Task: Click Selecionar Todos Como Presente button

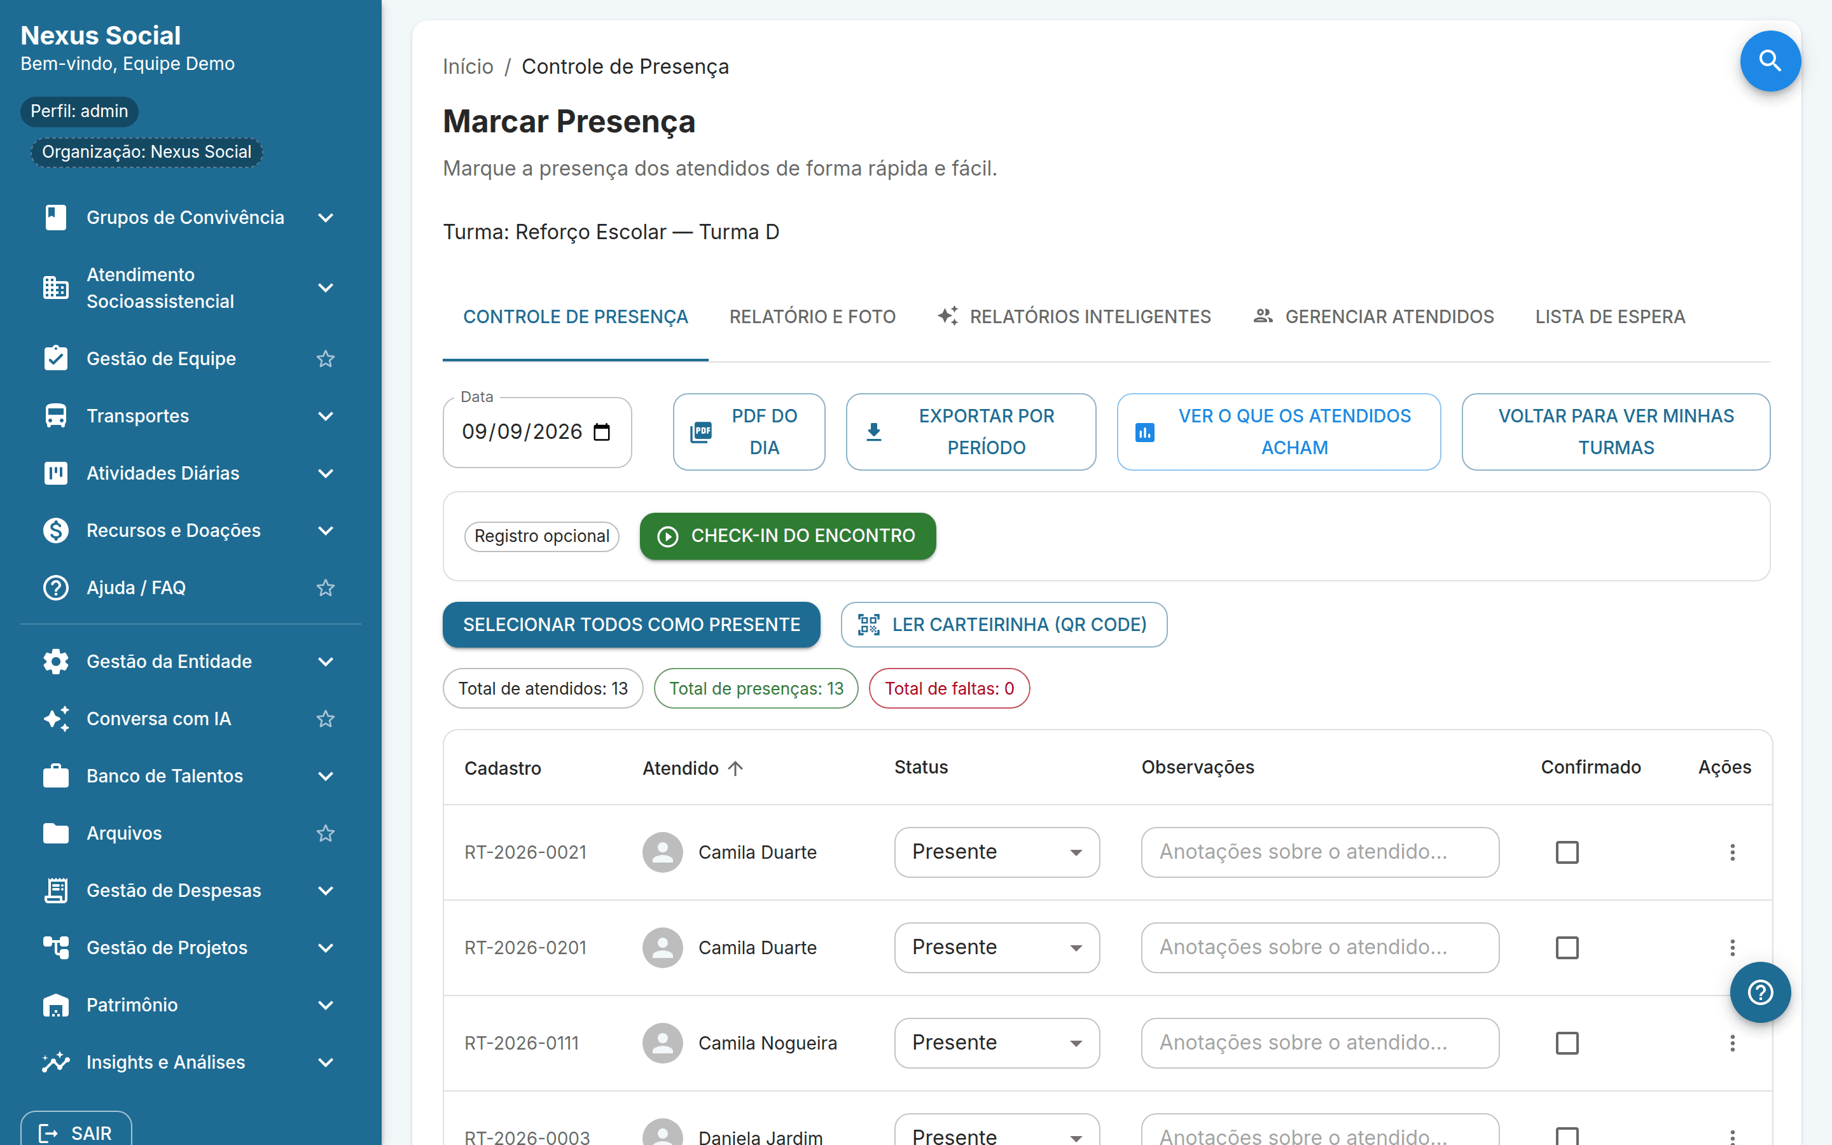Action: (x=632, y=625)
